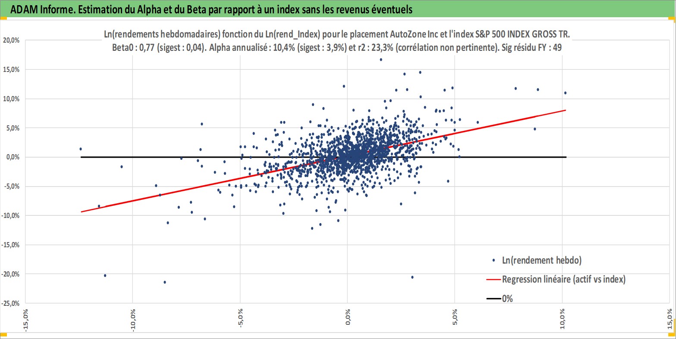
Task: Click the rotated '0,0%' horizontal axis label
Action: pyautogui.click(x=348, y=316)
